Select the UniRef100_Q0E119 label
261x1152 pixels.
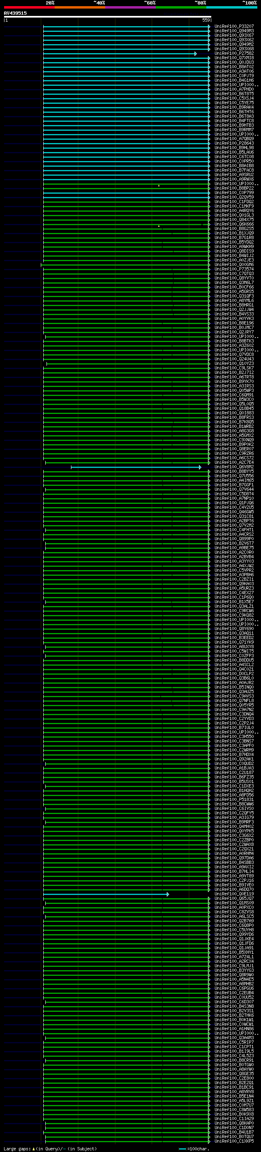coord(234,894)
